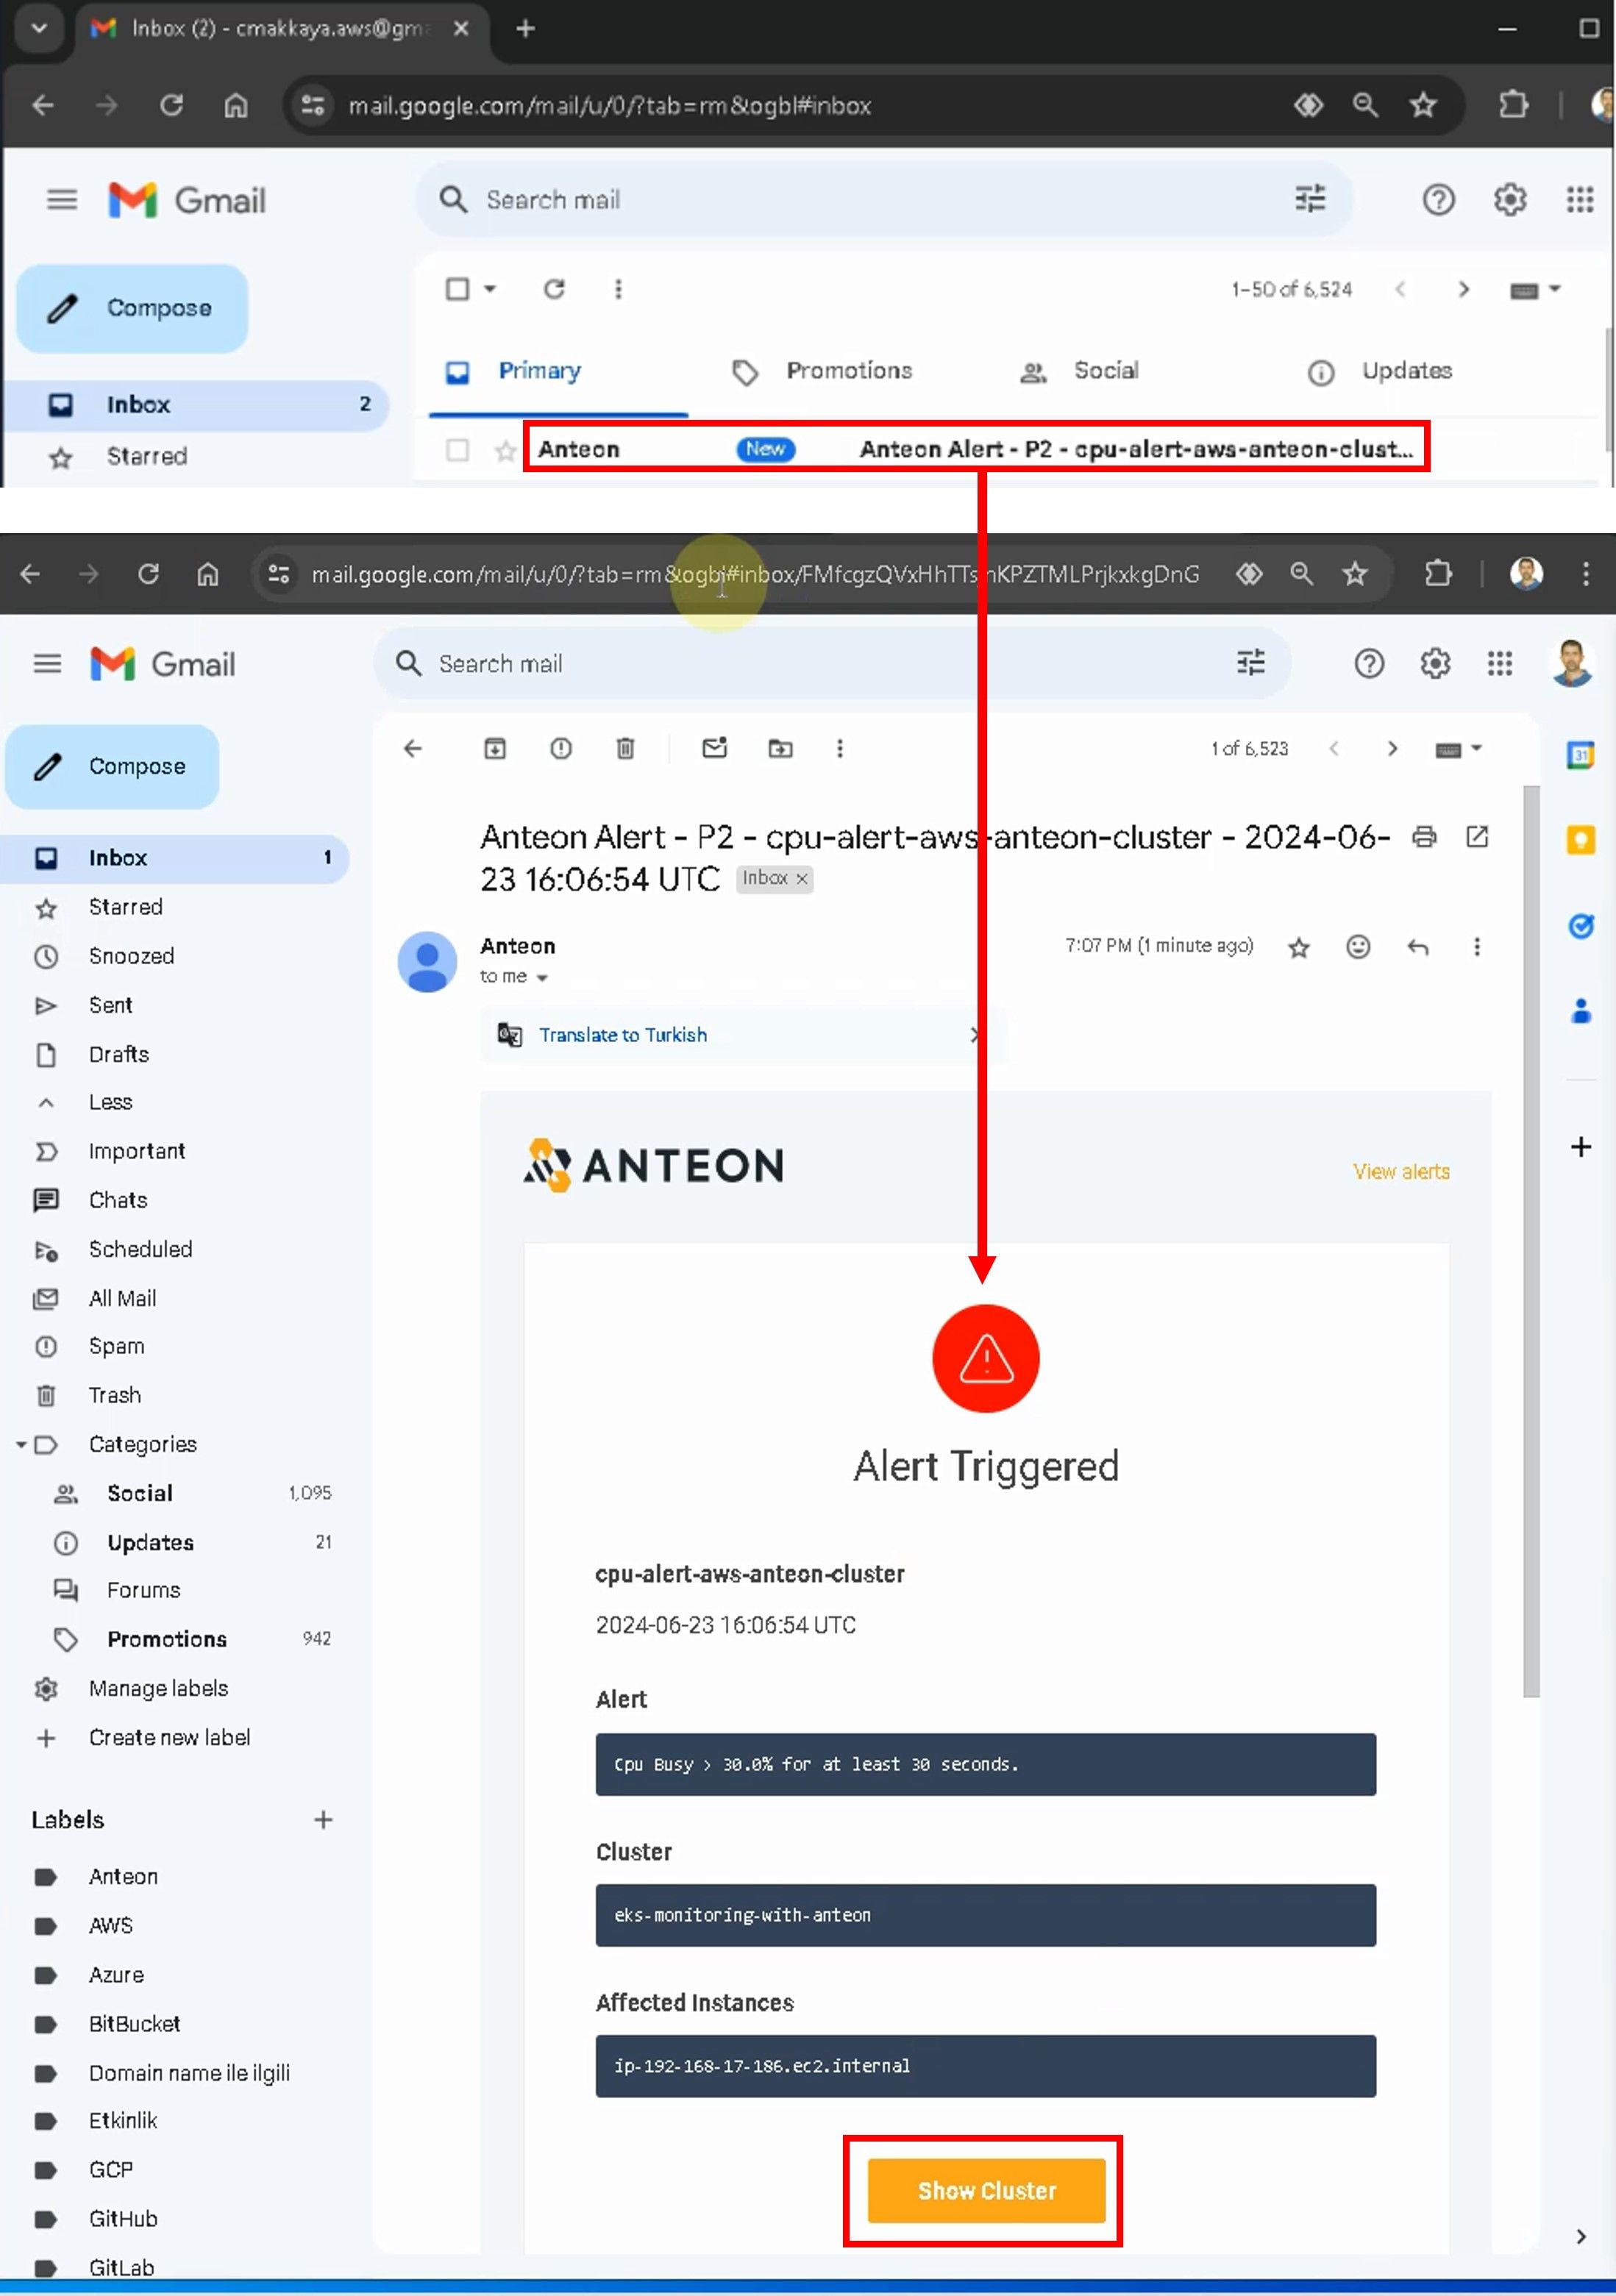Delete the email with trash icon
1616x2296 pixels.
pos(625,748)
